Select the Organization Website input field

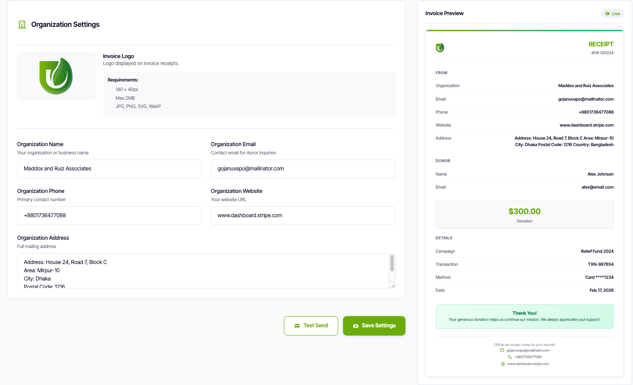303,215
